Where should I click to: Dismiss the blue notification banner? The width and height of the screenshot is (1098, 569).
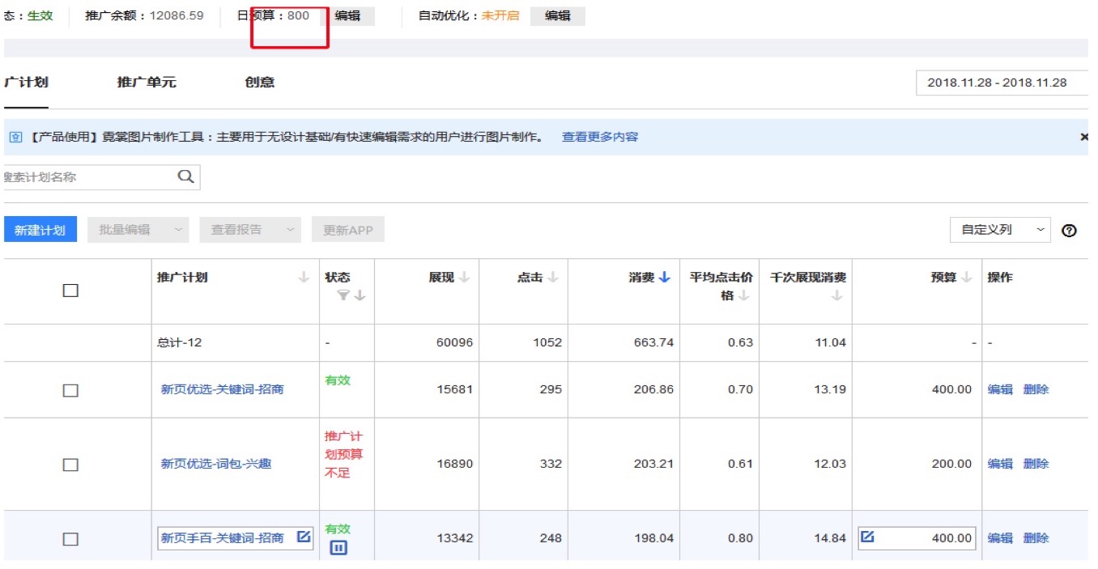[1084, 138]
